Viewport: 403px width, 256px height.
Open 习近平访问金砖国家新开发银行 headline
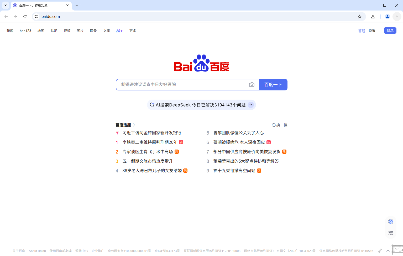(x=152, y=133)
